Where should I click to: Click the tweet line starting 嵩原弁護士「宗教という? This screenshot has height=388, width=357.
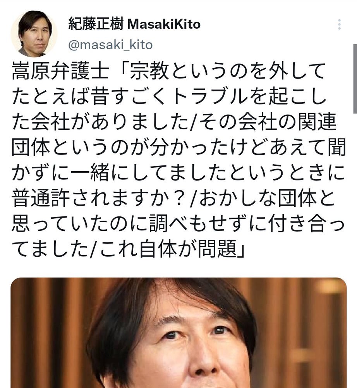[168, 70]
